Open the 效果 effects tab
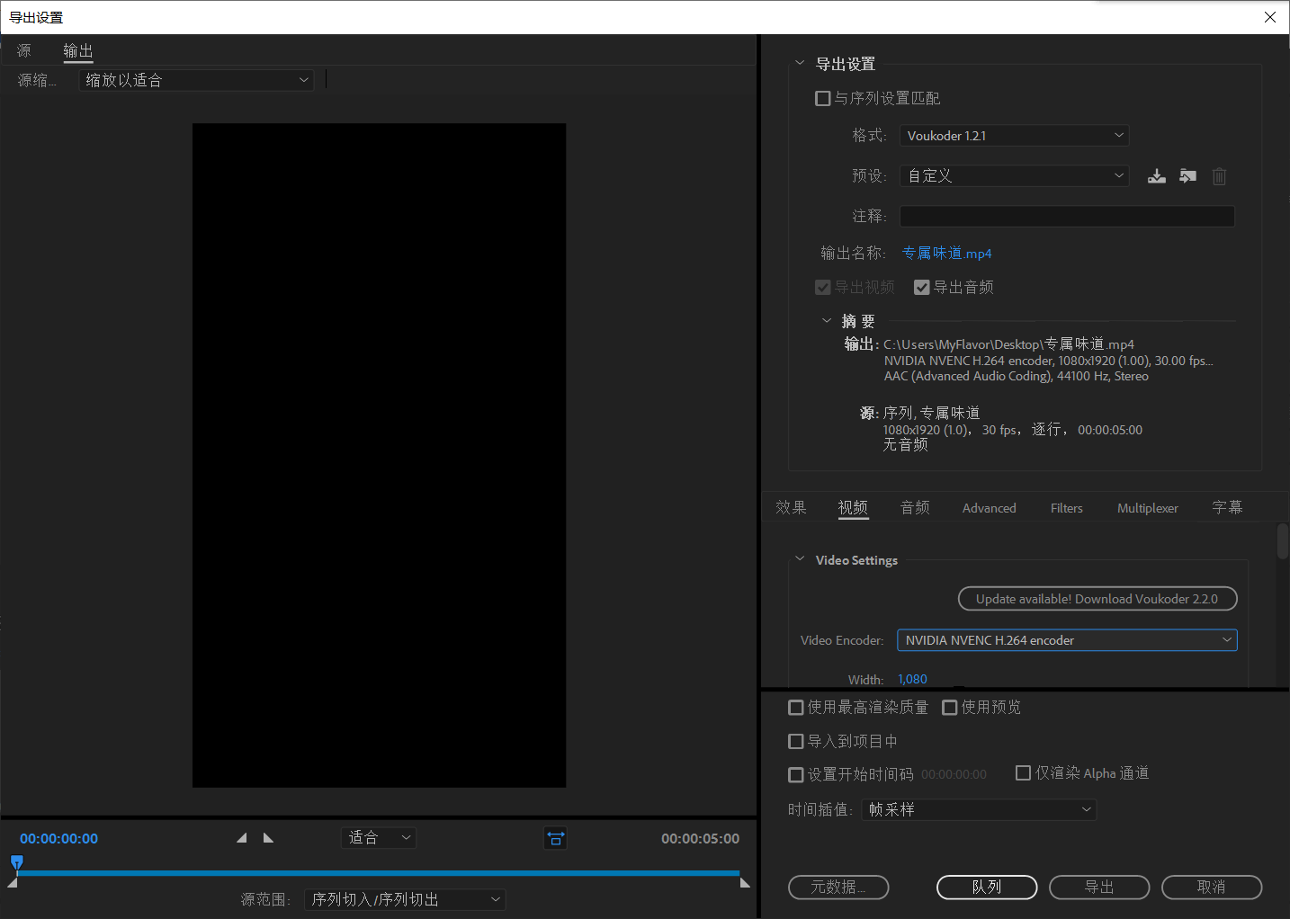1290x919 pixels. point(791,507)
